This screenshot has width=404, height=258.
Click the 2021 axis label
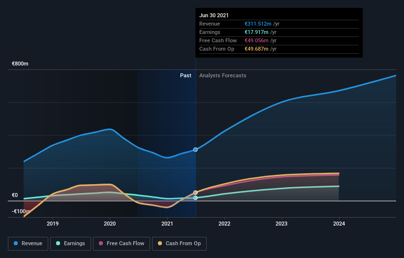[167, 224]
